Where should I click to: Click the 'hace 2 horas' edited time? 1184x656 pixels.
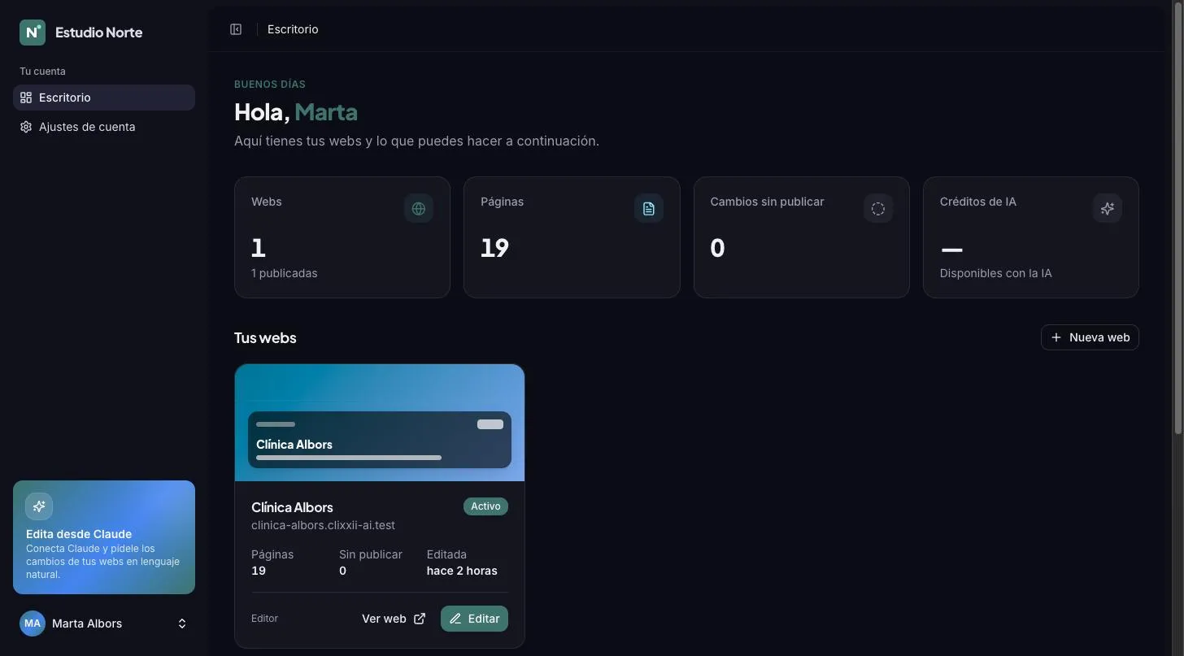click(462, 571)
